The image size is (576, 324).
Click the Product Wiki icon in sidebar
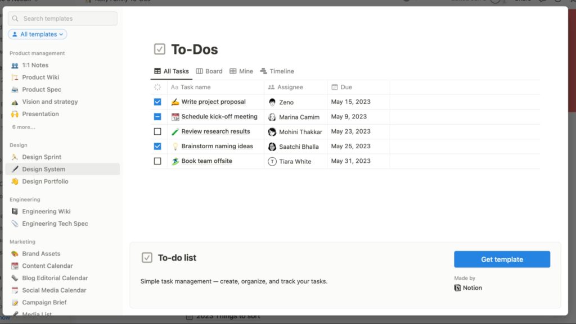(x=15, y=77)
